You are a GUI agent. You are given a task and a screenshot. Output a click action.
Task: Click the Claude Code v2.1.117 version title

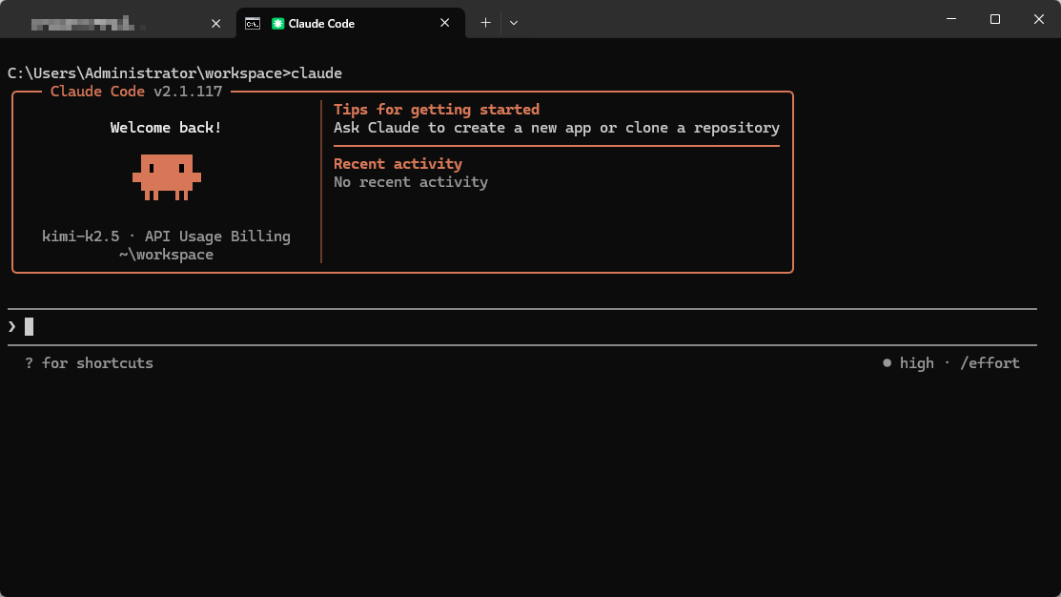click(136, 92)
